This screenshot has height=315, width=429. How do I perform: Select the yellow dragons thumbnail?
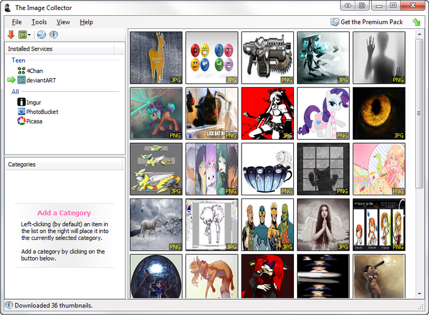(x=156, y=169)
